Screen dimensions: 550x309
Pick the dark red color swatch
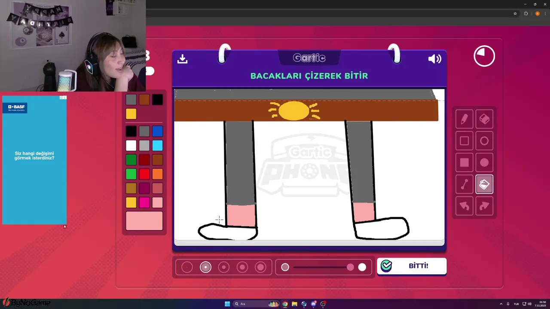click(x=144, y=160)
